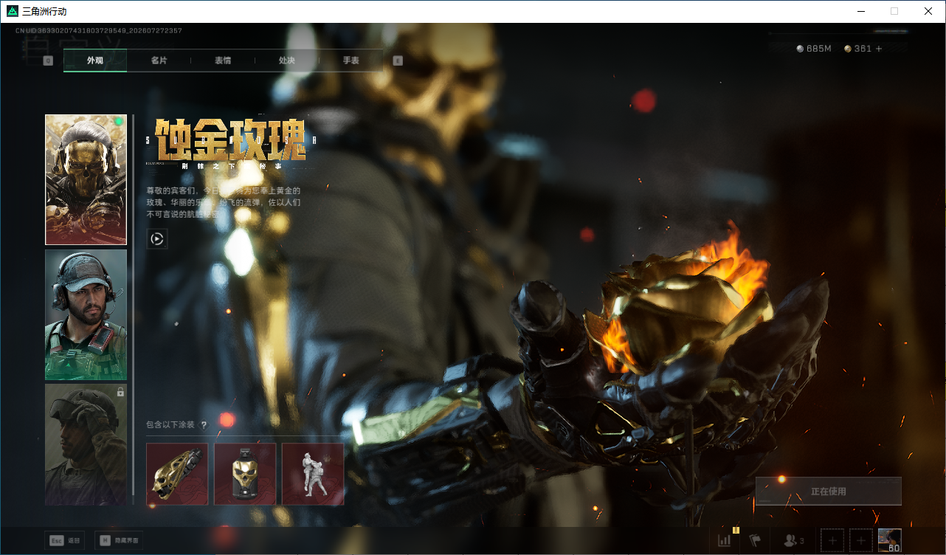
Task: Select the bearded operator with cap skin
Action: tap(86, 315)
